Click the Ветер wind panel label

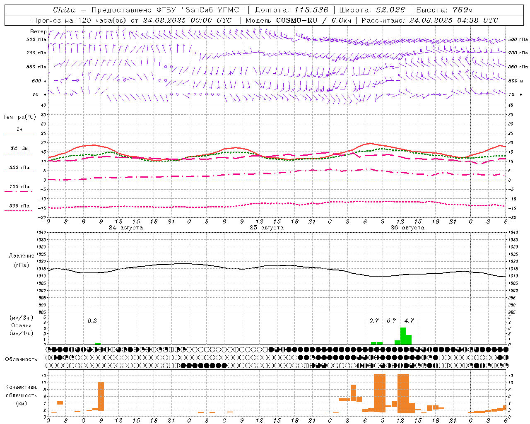38,31
